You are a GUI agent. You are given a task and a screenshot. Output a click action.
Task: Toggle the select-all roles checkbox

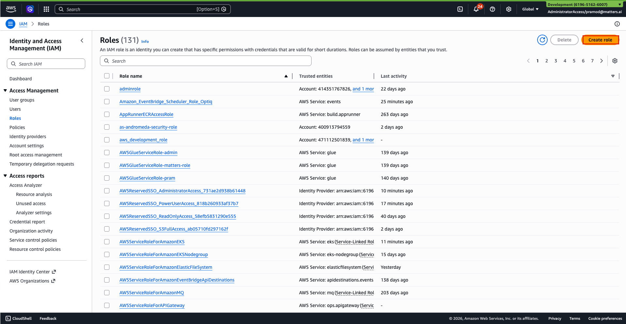pos(107,76)
